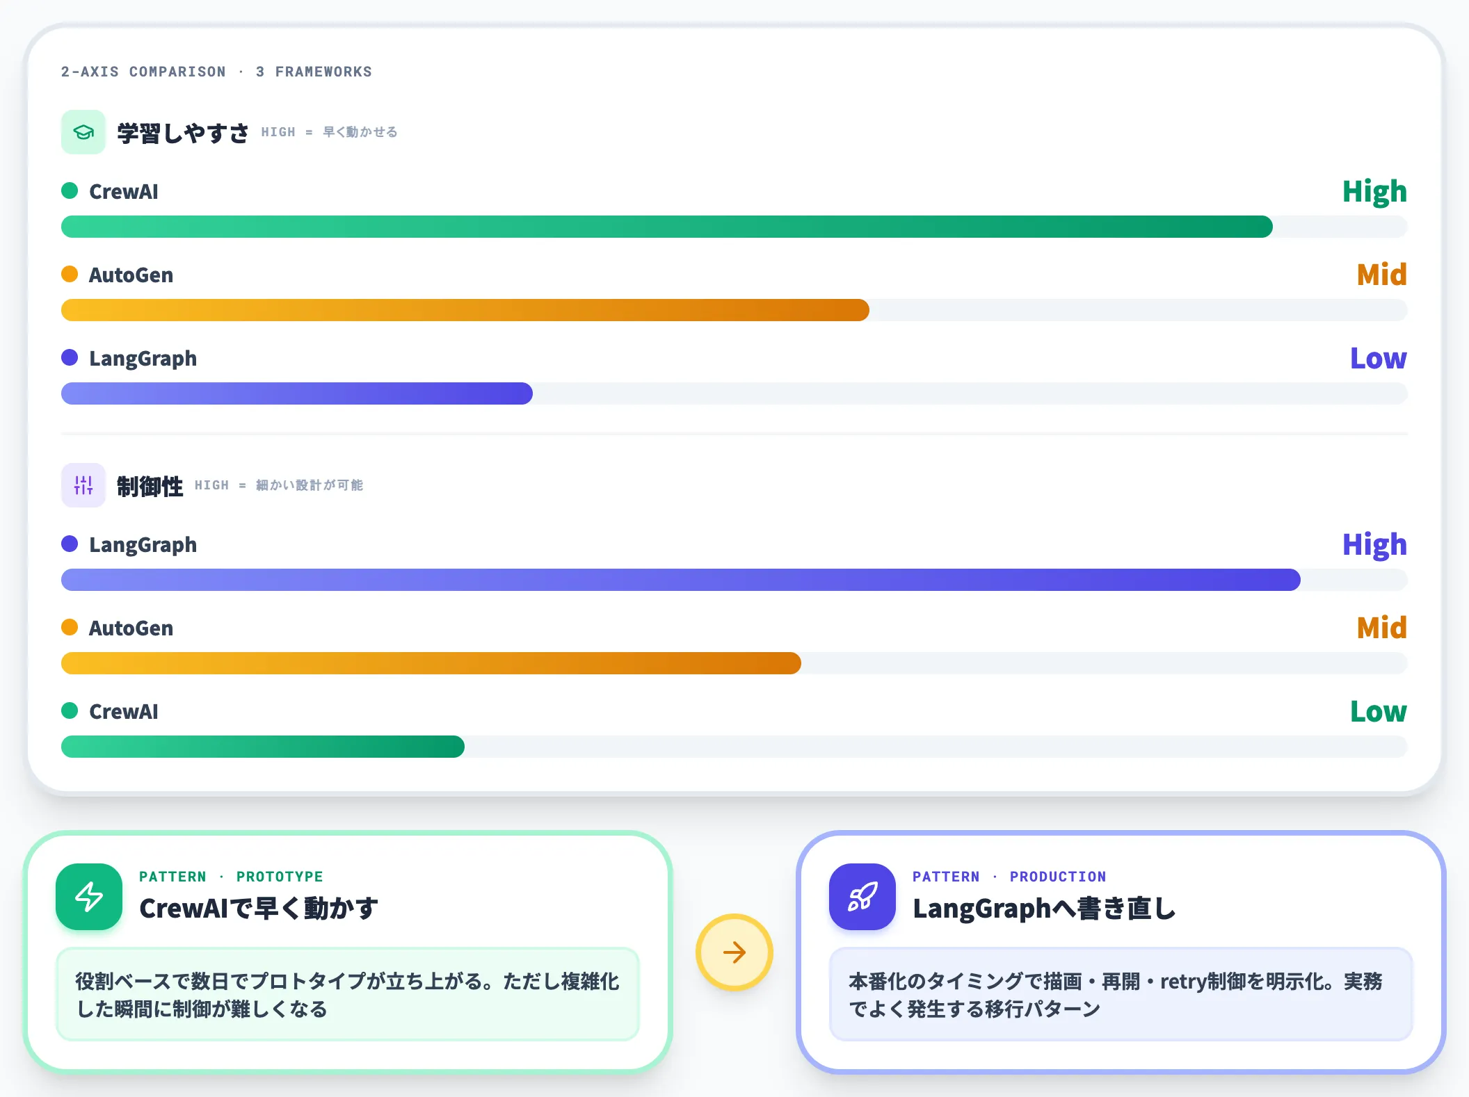Click purple dot beside LangGraph in 学習しやすさ

click(x=70, y=357)
